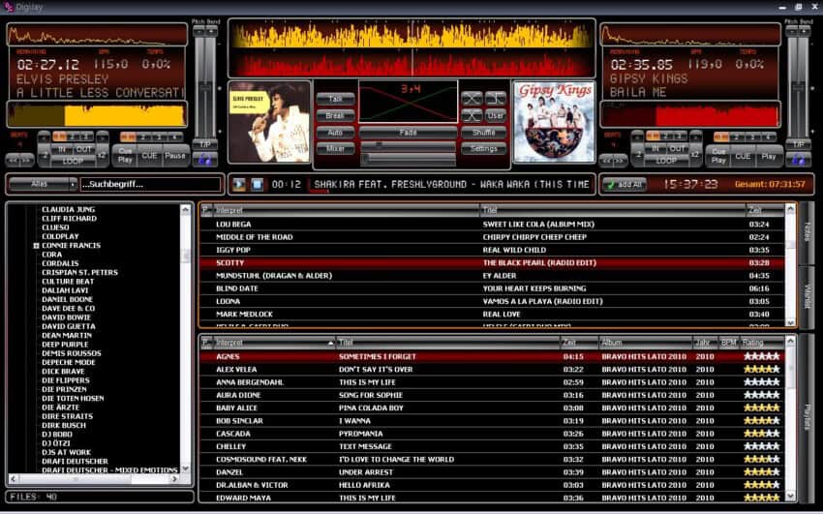823x514 pixels.
Task: Click the Elvis Presley album cover
Action: tap(269, 122)
